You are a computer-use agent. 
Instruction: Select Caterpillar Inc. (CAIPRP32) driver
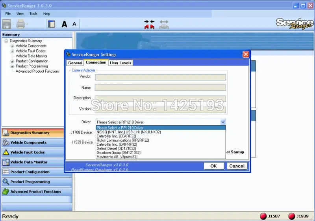pos(161,144)
